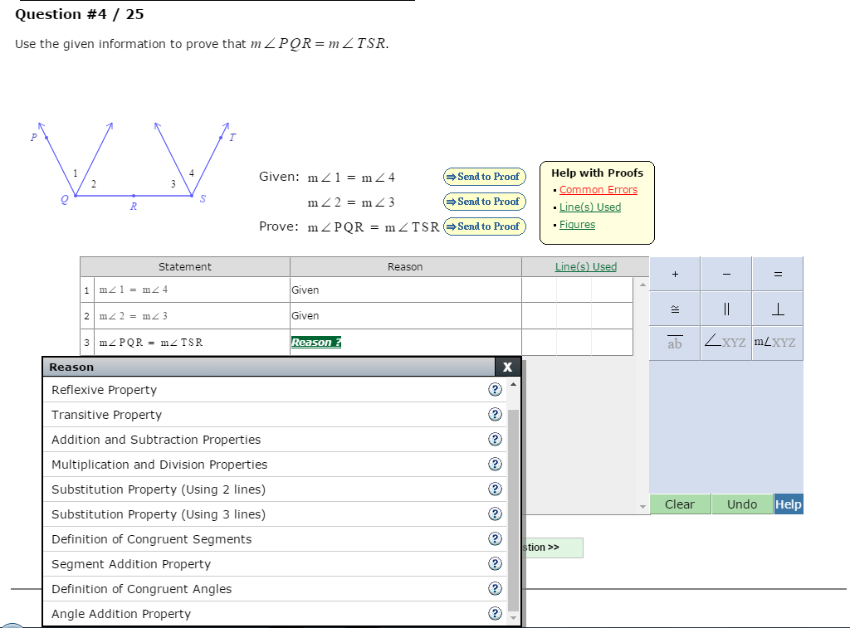Select the minus sign symbol
This screenshot has height=628, width=850.
725,273
